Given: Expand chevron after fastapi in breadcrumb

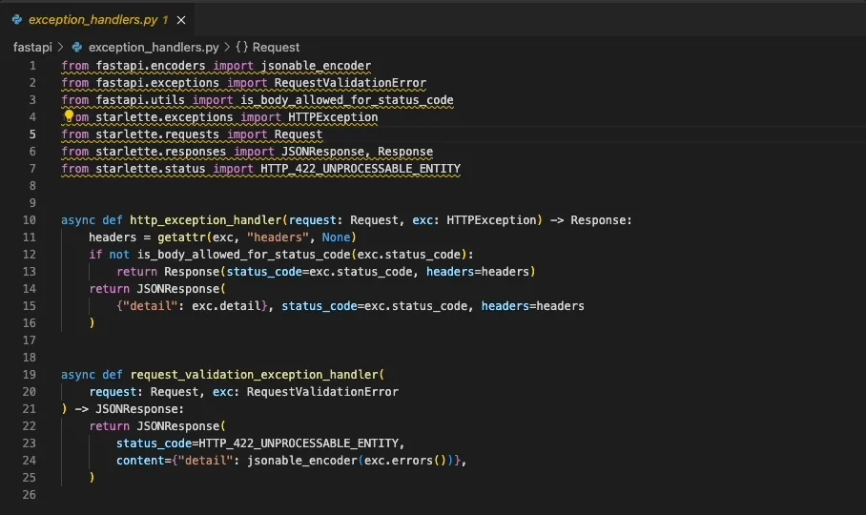Looking at the screenshot, I should coord(61,48).
